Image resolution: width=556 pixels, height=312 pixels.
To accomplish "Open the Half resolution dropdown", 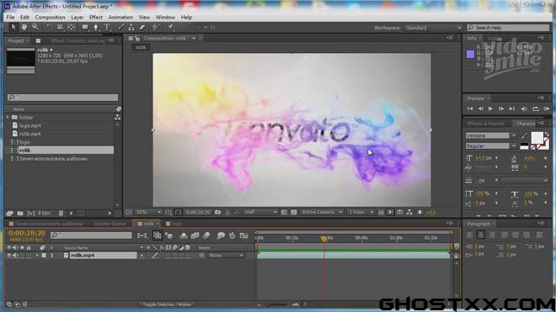I will [260, 212].
